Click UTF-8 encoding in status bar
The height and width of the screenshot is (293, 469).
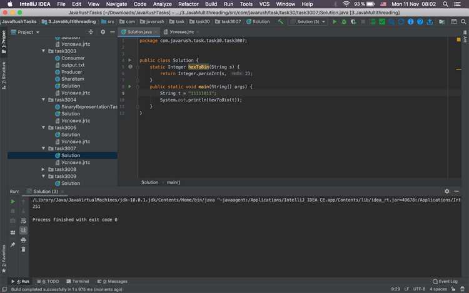(419, 289)
